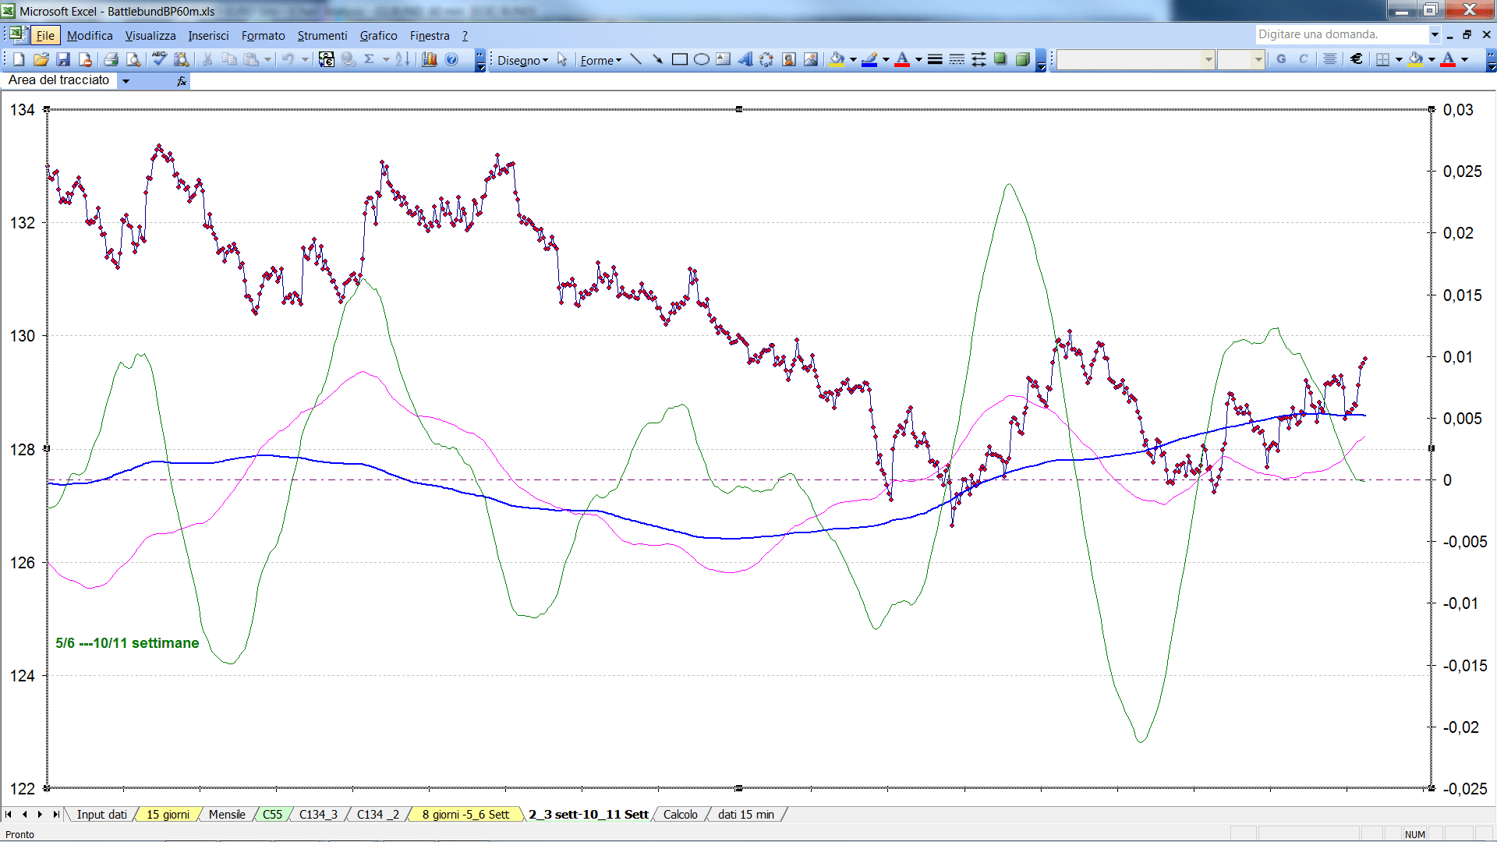
Task: Click Merge and Center alignment button
Action: tap(1330, 59)
